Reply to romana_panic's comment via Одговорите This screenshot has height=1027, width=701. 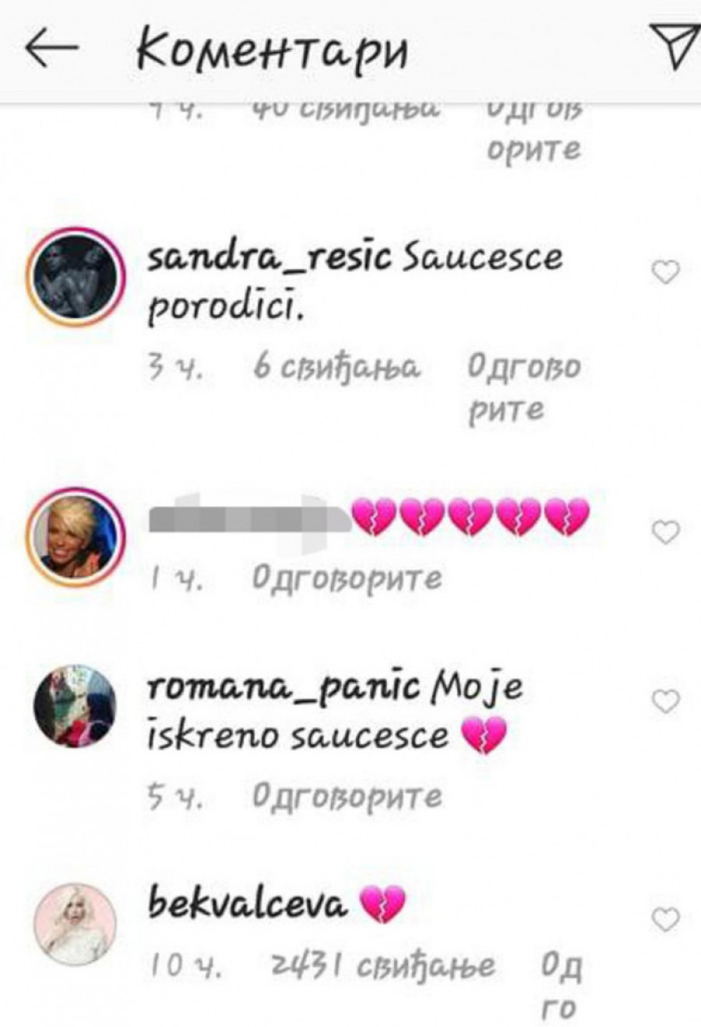coord(347,796)
